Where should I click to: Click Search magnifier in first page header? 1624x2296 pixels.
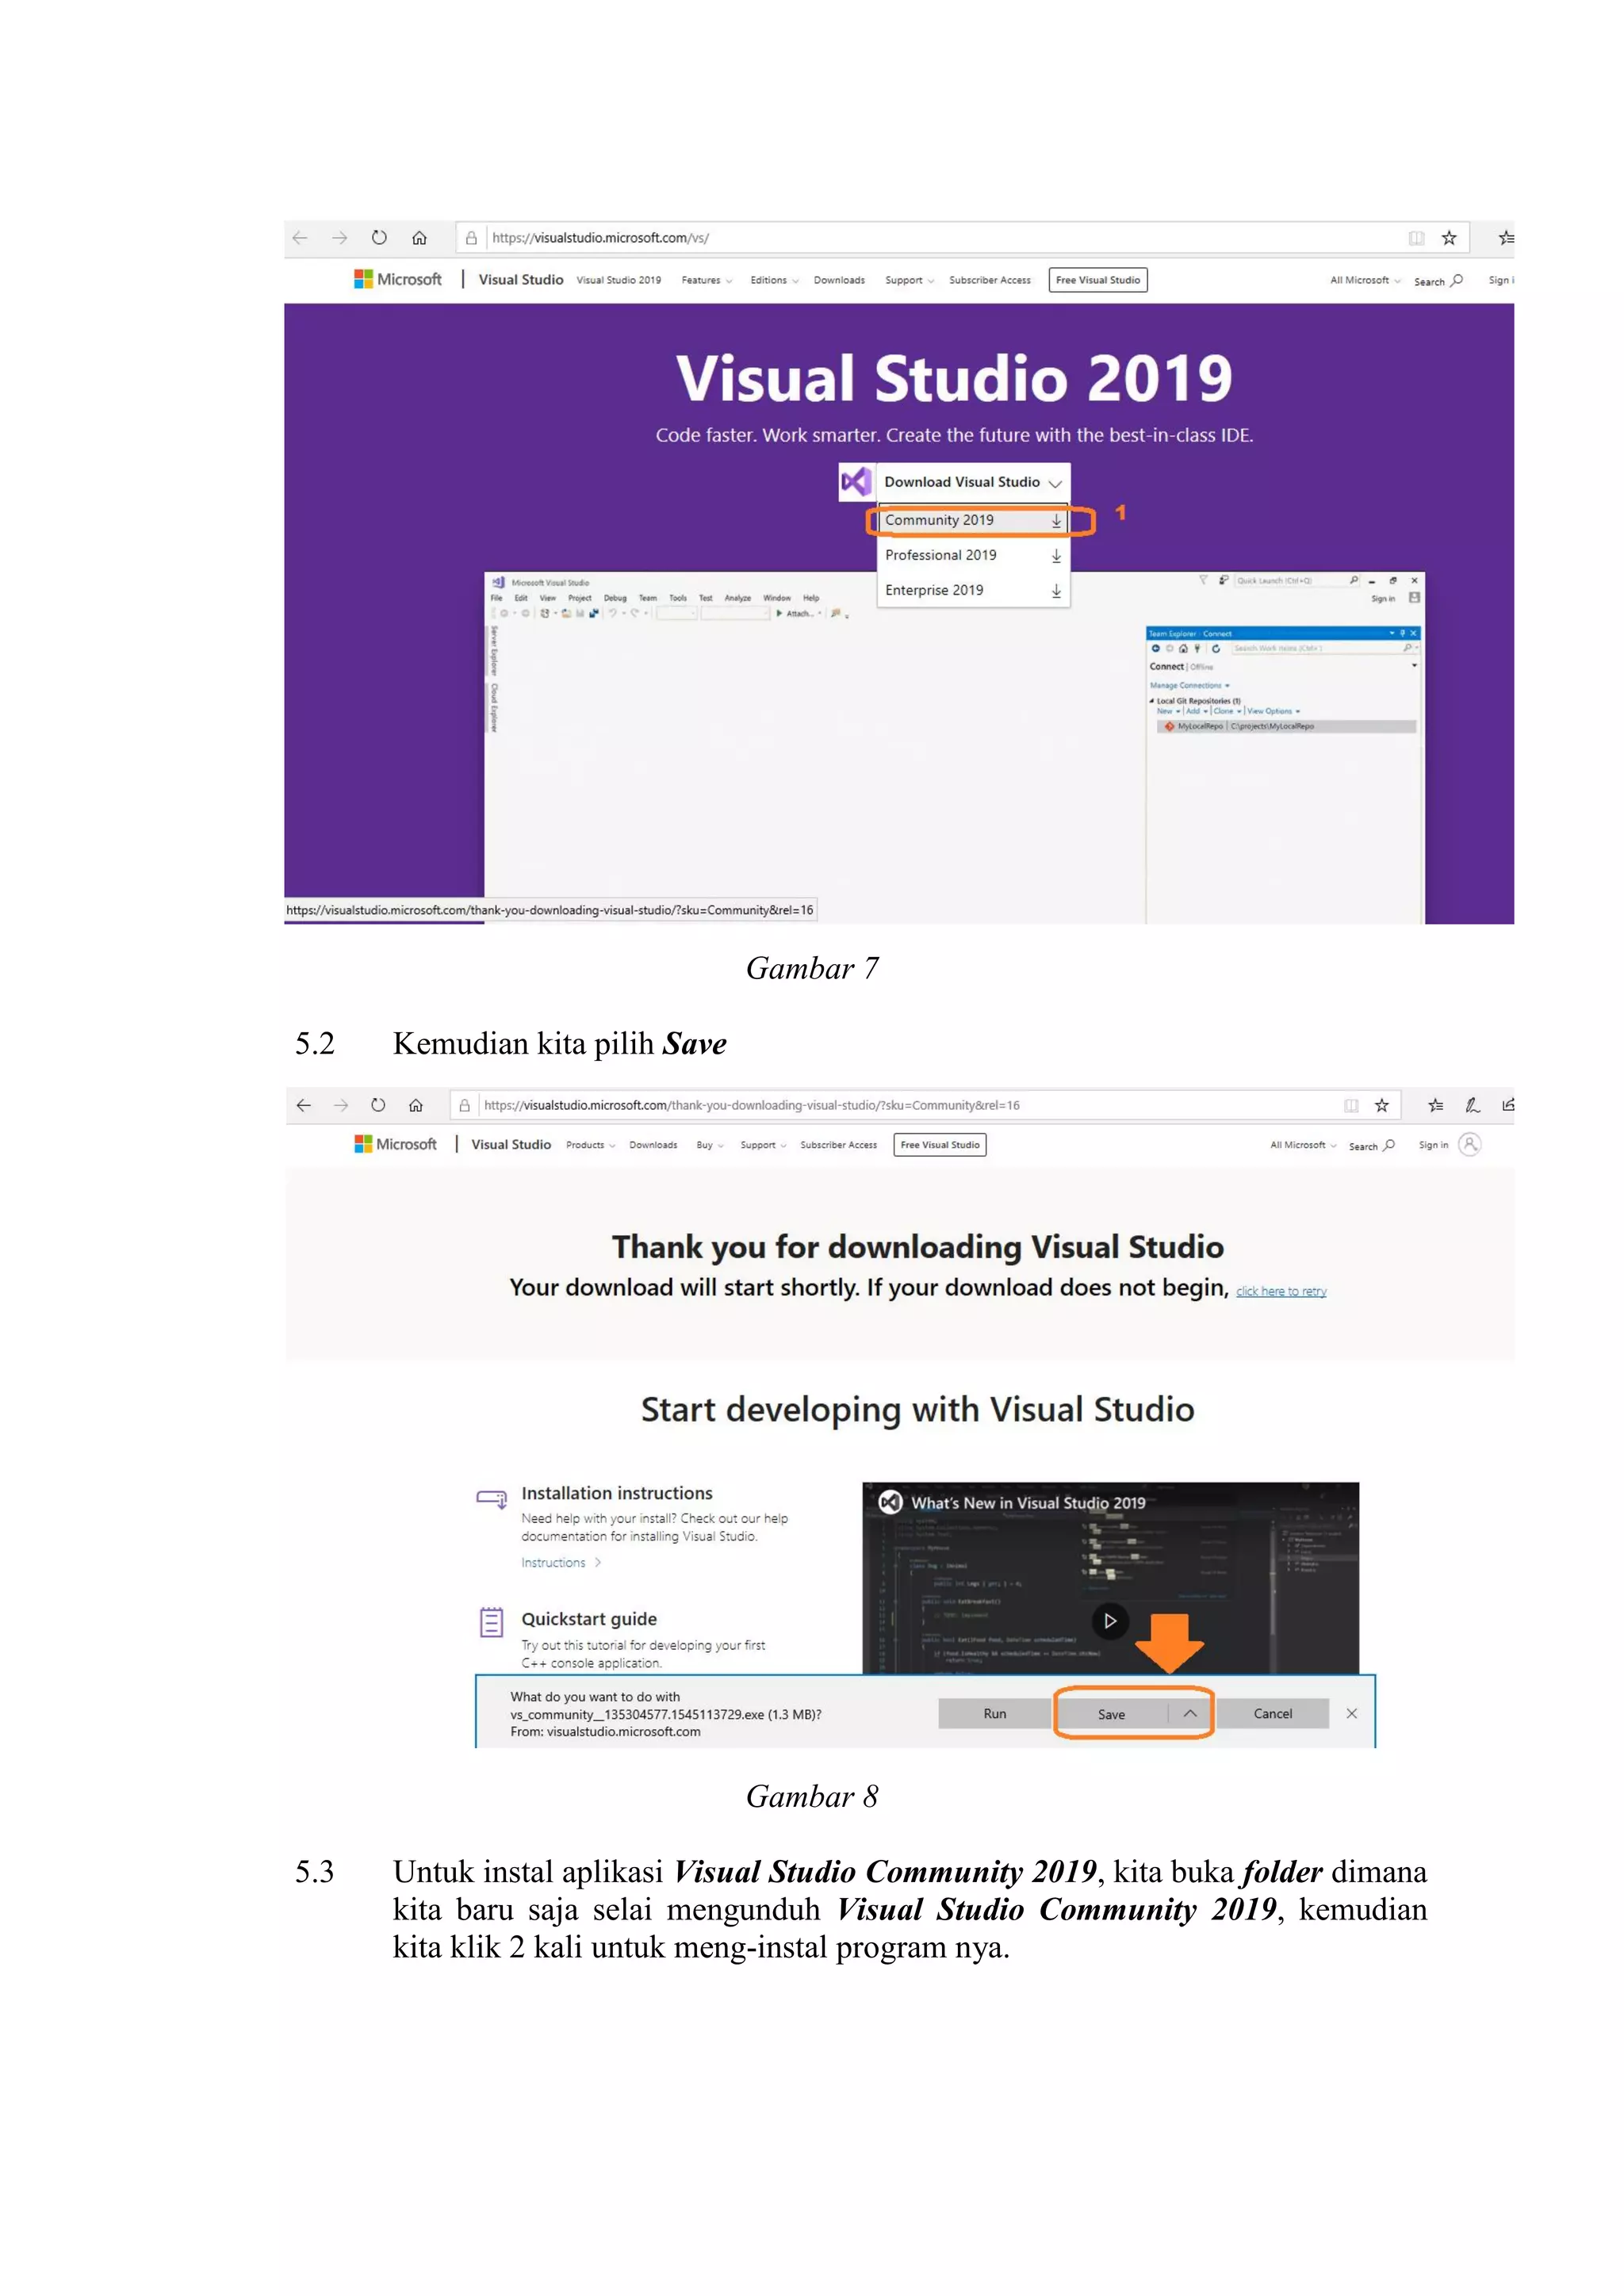point(1457,280)
